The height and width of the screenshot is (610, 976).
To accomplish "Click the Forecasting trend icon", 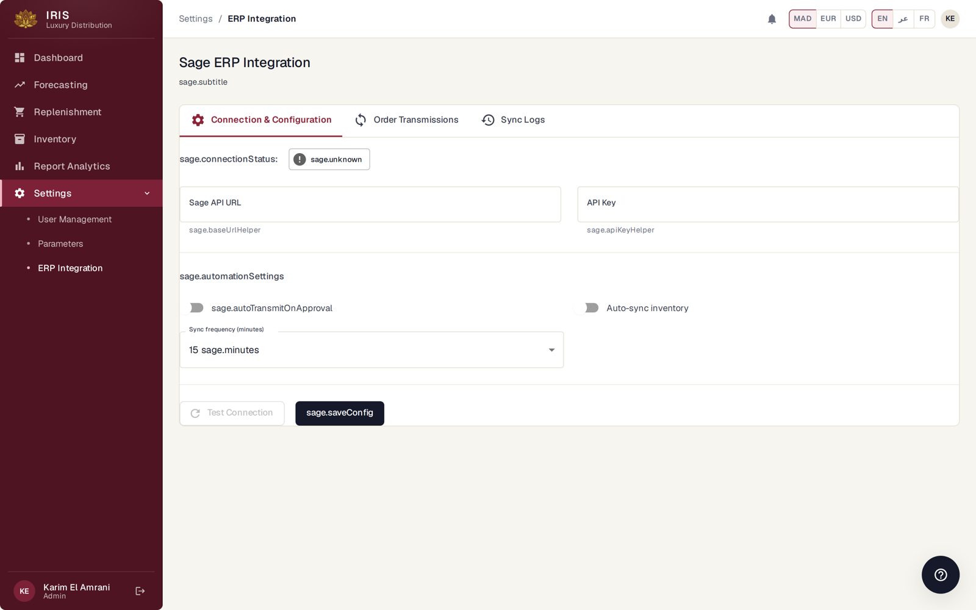I will pos(20,85).
